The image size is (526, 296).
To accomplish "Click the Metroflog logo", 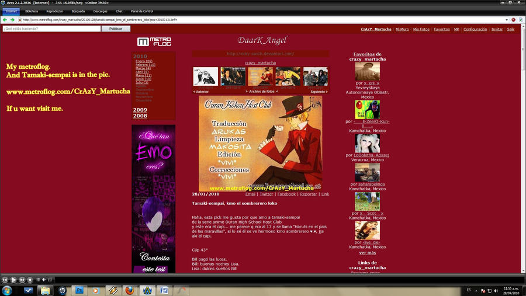I will click(x=154, y=41).
